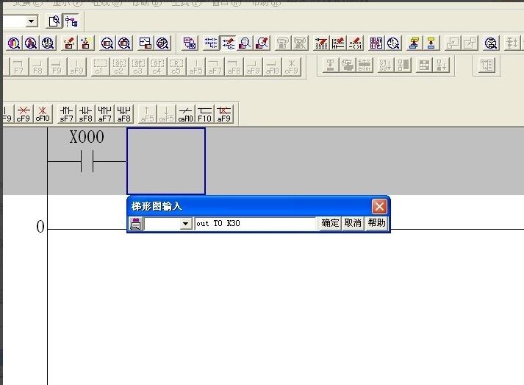The width and height of the screenshot is (524, 385).
Task: Select the X000 contact in the ladder
Action: (x=87, y=161)
